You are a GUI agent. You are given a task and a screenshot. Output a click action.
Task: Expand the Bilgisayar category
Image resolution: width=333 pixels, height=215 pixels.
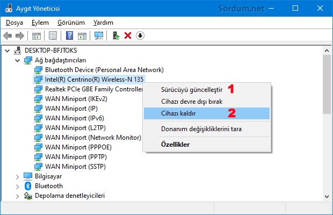pos(17,176)
